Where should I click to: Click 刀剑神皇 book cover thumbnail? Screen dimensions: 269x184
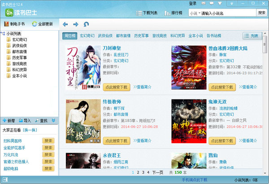83,67
